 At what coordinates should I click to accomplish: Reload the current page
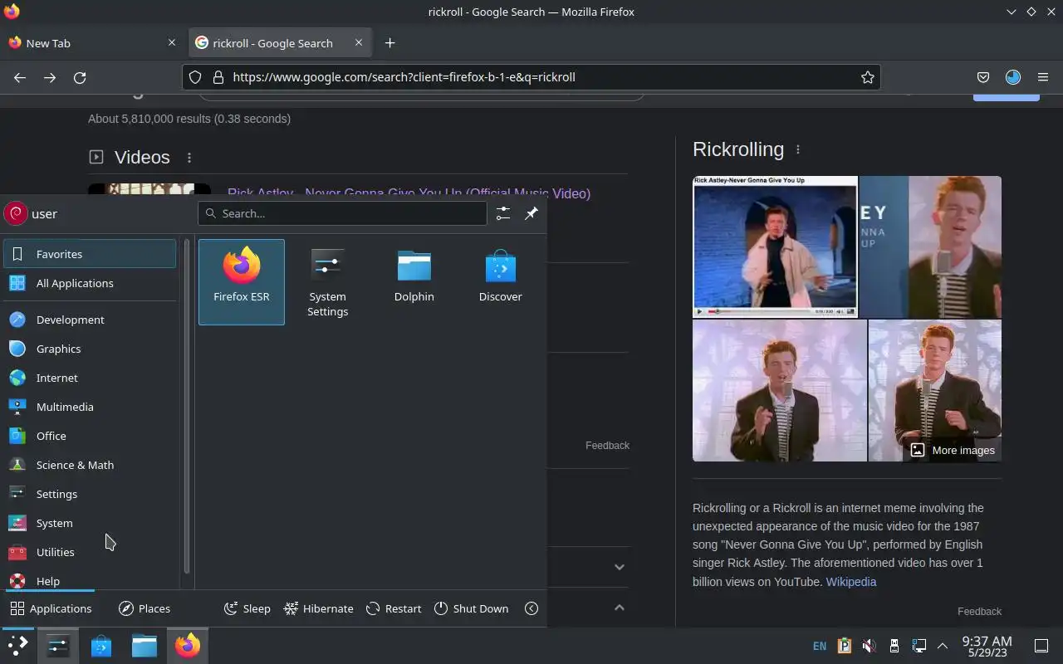[x=80, y=77]
